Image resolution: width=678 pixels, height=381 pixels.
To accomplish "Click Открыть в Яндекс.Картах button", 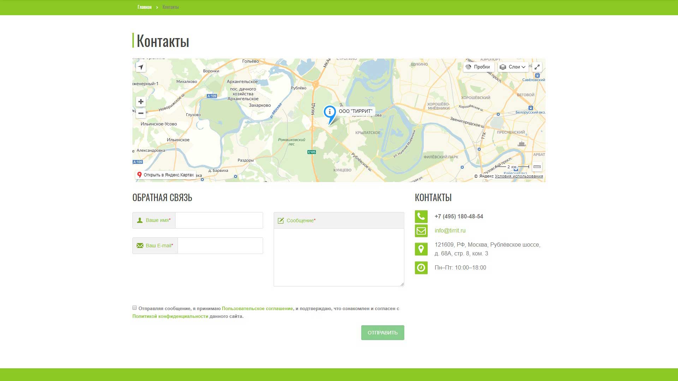I will 165,175.
